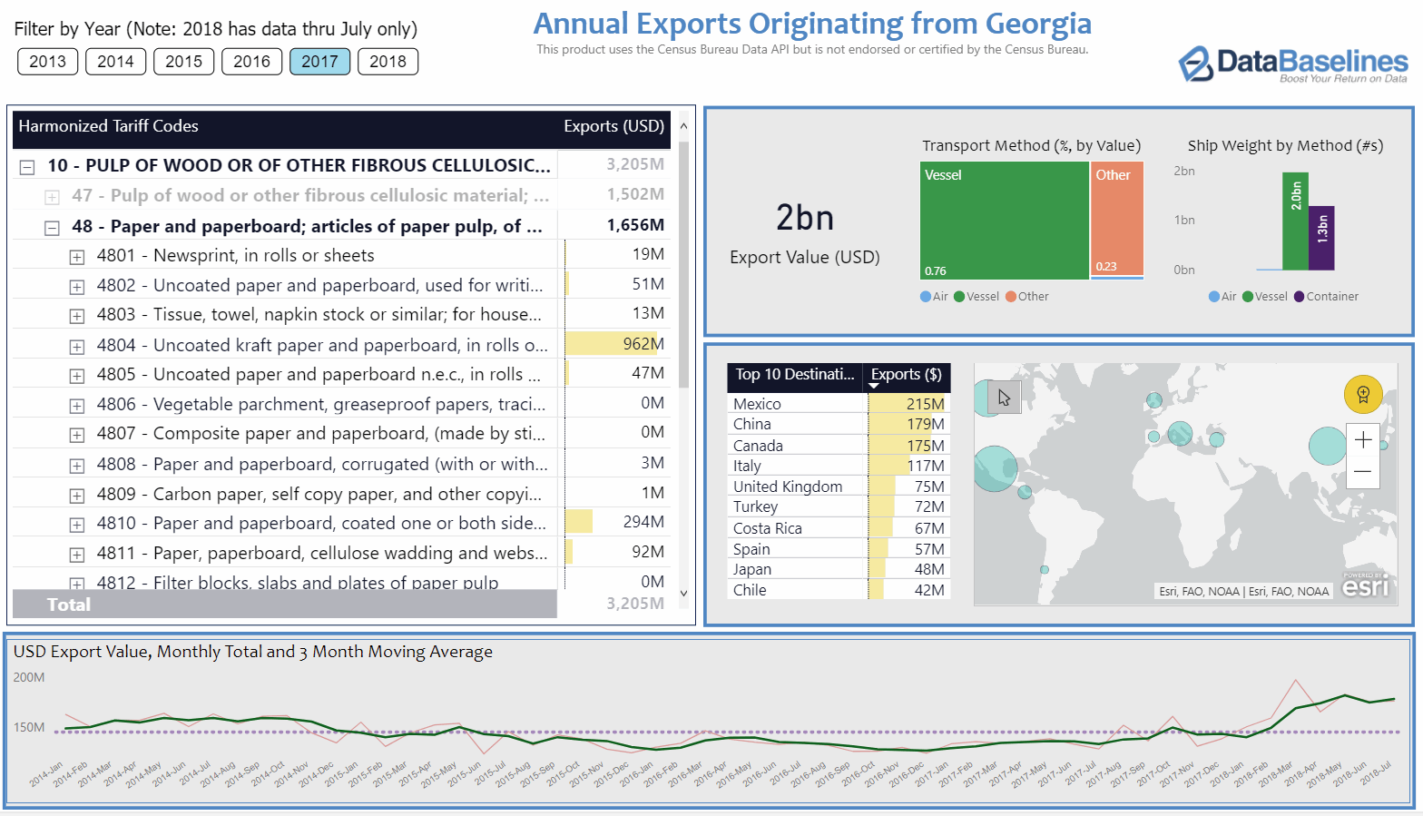
Task: Zoom in on the map
Action: point(1362,440)
